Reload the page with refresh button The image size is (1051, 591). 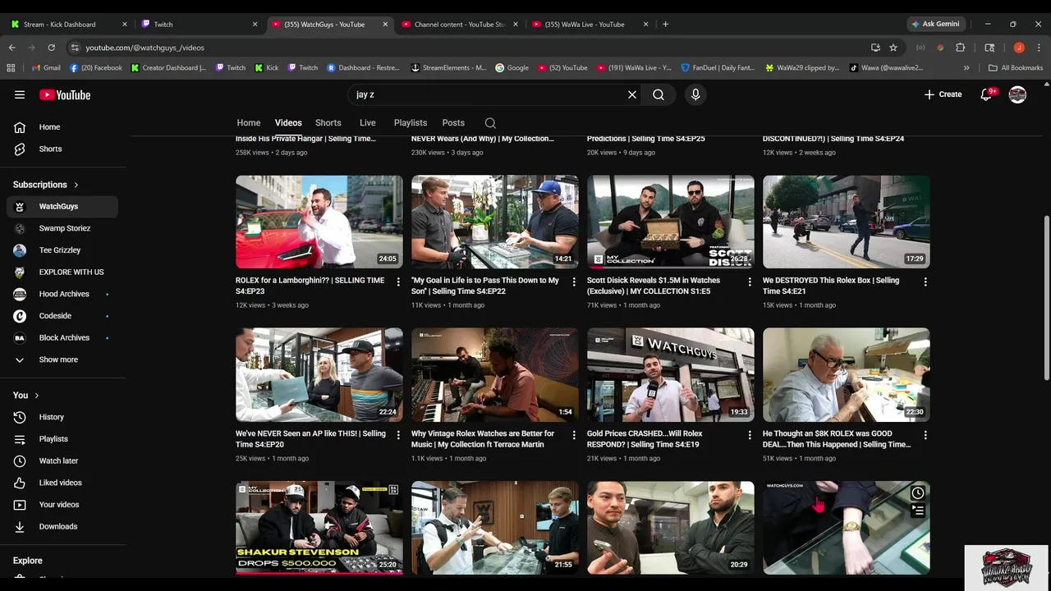pyautogui.click(x=51, y=48)
